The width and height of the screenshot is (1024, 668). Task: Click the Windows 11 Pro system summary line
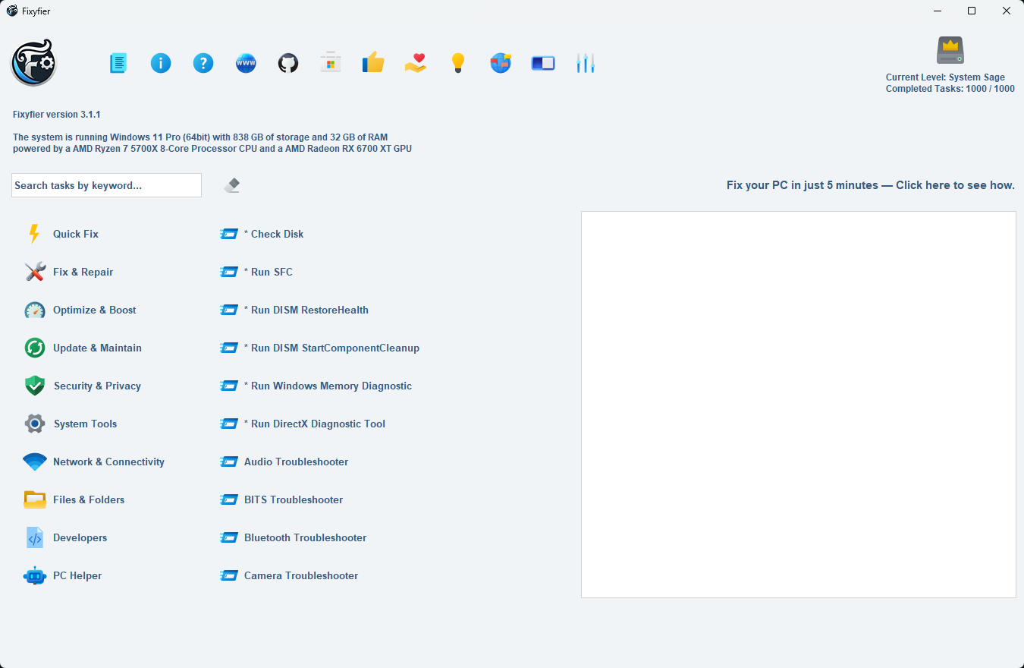pyautogui.click(x=200, y=137)
